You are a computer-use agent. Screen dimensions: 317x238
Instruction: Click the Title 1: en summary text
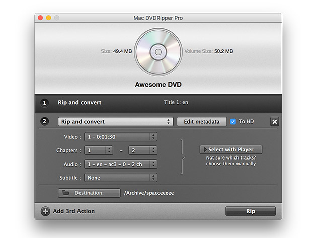pos(176,102)
